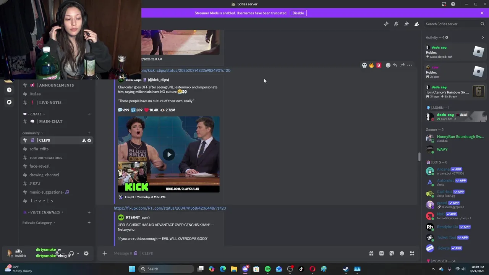Expand the VOICE CHANNELS category
The image size is (489, 275).
43,212
